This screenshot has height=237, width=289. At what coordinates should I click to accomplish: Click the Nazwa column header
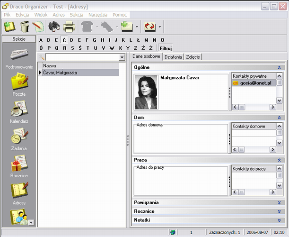(x=81, y=66)
